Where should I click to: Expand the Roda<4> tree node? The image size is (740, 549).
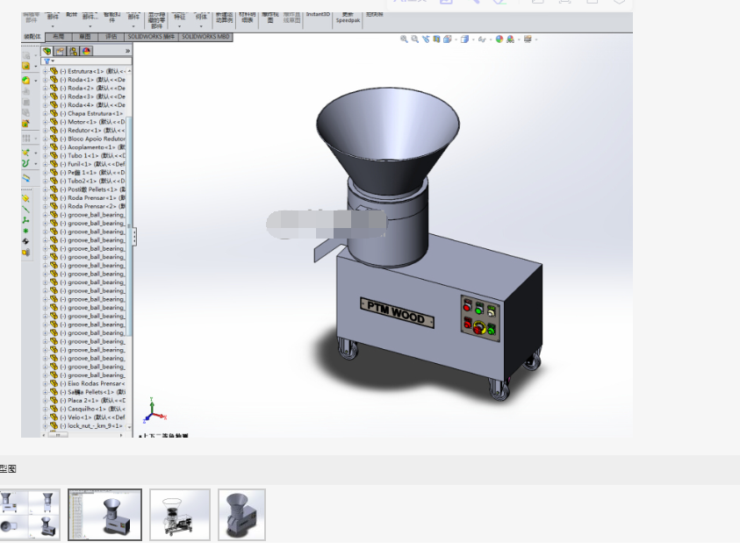46,105
